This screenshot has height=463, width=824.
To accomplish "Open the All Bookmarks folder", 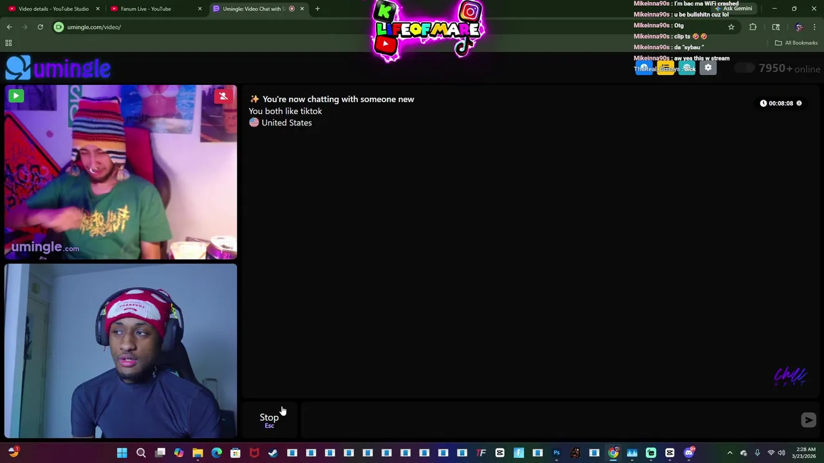I will coord(796,43).
